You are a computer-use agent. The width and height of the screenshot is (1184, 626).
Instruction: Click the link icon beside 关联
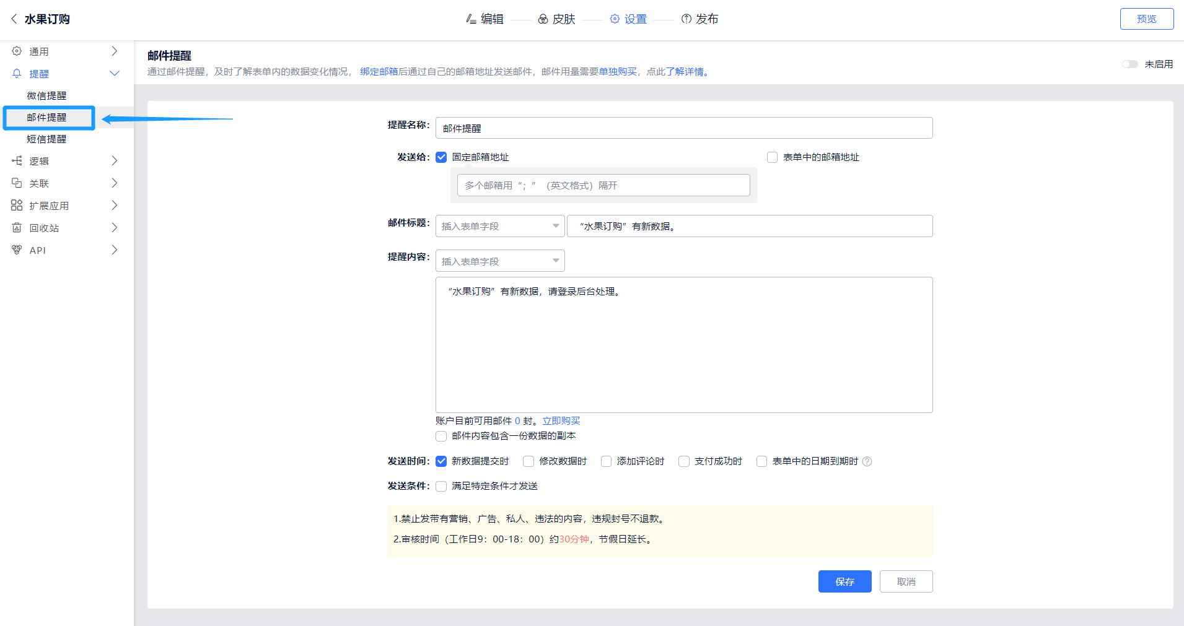point(17,183)
